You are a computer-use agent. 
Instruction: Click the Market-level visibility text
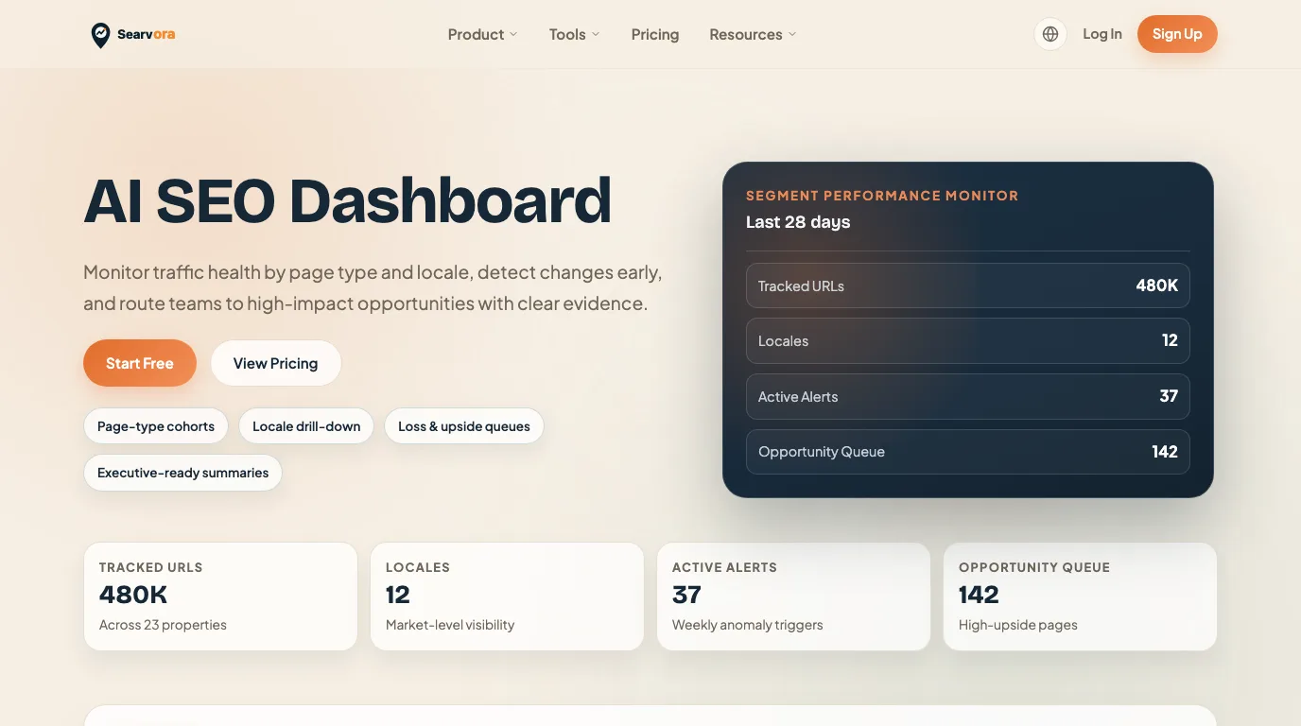click(x=450, y=625)
